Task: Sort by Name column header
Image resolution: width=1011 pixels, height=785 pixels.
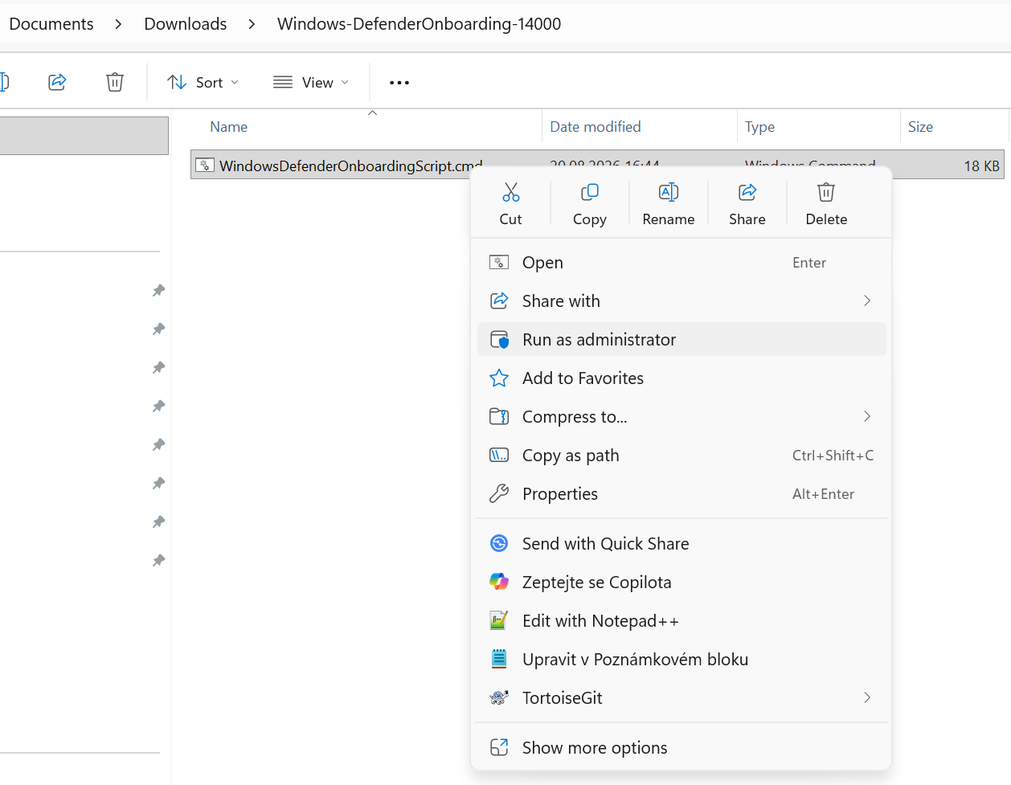Action: 228,127
